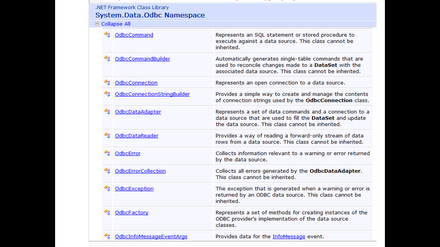This screenshot has width=440, height=247.
Task: Click the description starting 'Represents an SQL statement'
Action: pyautogui.click(x=285, y=41)
